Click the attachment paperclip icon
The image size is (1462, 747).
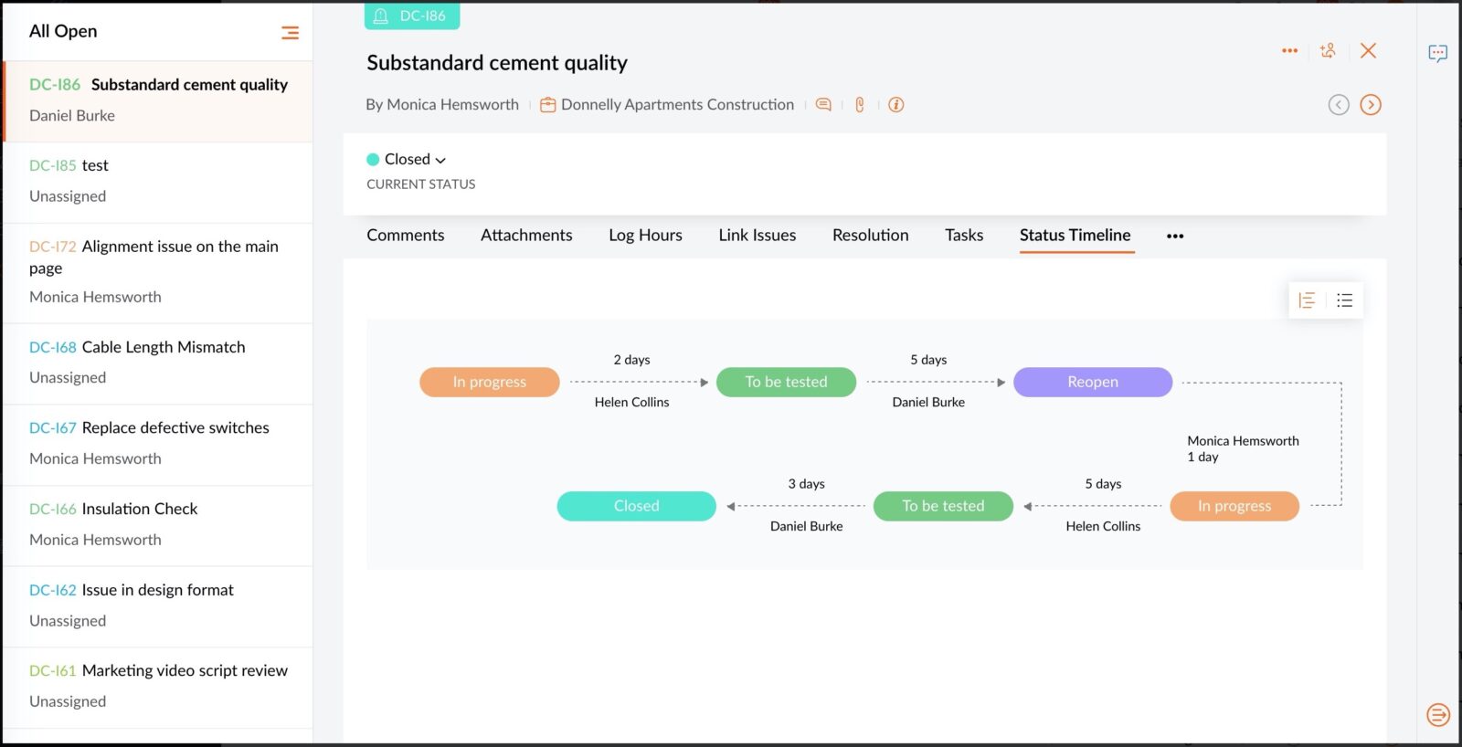pyautogui.click(x=860, y=105)
